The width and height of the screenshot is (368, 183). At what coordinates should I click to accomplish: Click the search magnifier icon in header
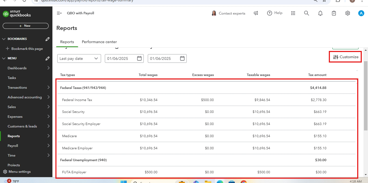coord(306,13)
